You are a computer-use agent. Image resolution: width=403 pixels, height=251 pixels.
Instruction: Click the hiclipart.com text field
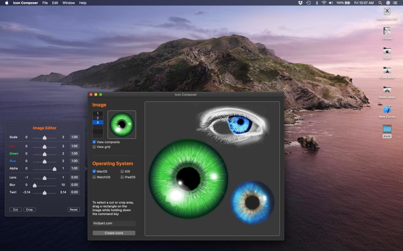(x=114, y=223)
